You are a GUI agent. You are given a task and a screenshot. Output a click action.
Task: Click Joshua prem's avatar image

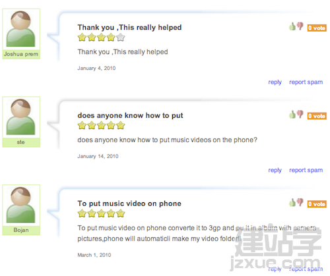21,29
